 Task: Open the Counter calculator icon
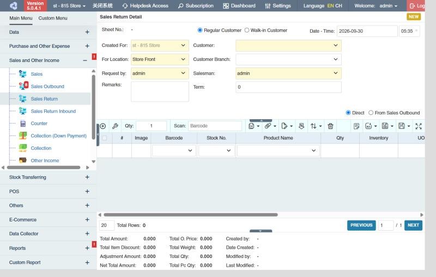coord(23,123)
